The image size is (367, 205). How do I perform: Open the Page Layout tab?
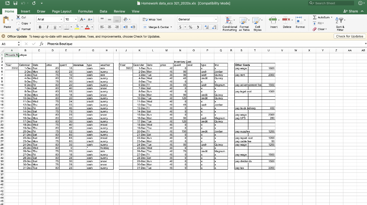point(62,11)
